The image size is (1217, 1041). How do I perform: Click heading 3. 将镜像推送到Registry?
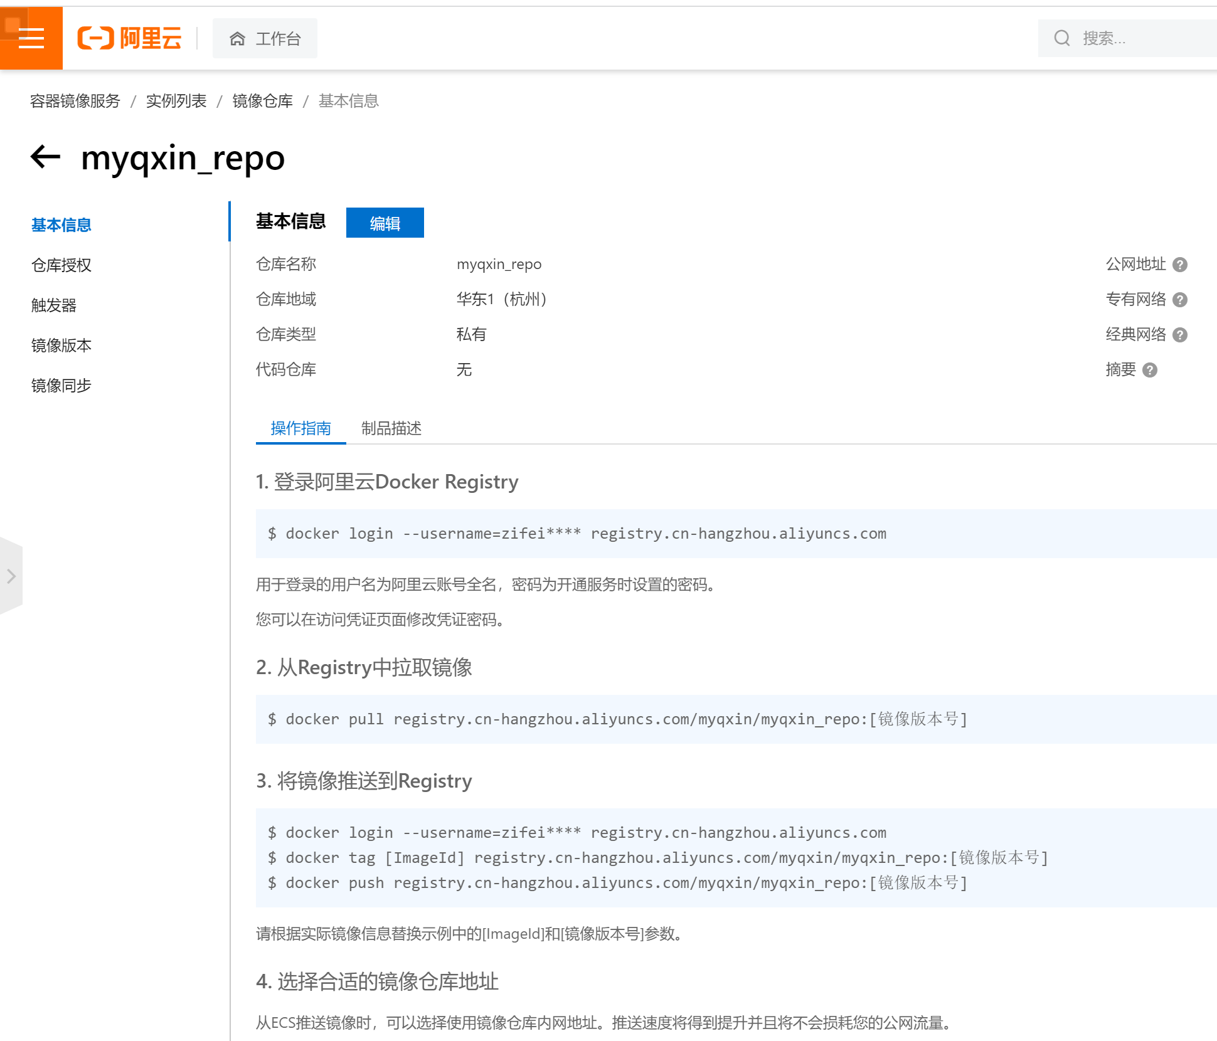point(364,781)
